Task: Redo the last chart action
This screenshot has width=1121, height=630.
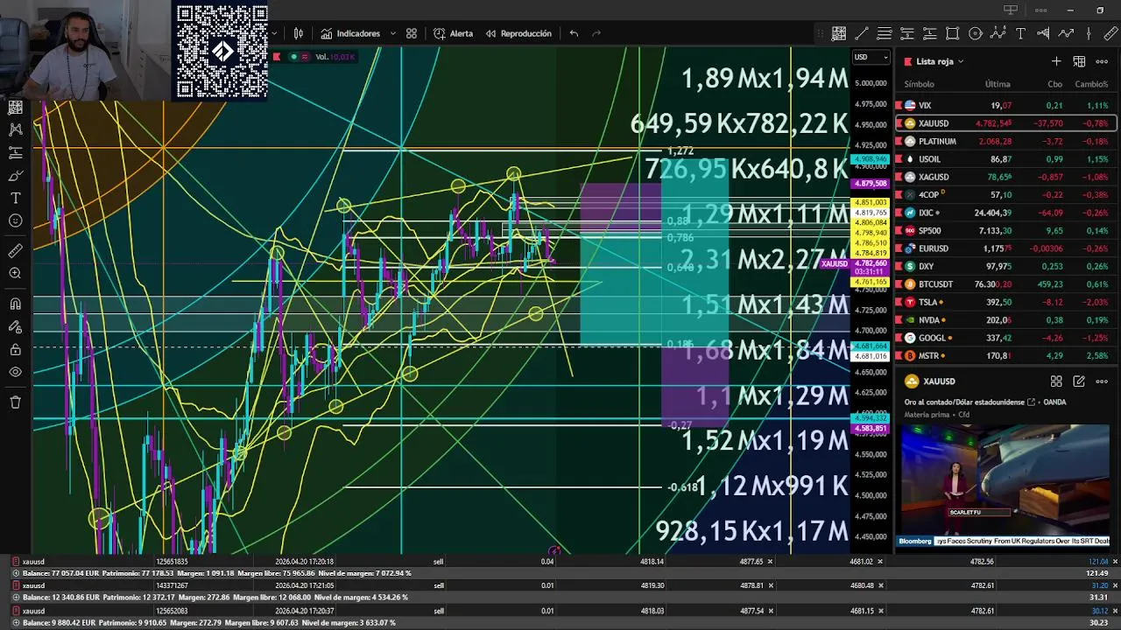Action: (596, 33)
